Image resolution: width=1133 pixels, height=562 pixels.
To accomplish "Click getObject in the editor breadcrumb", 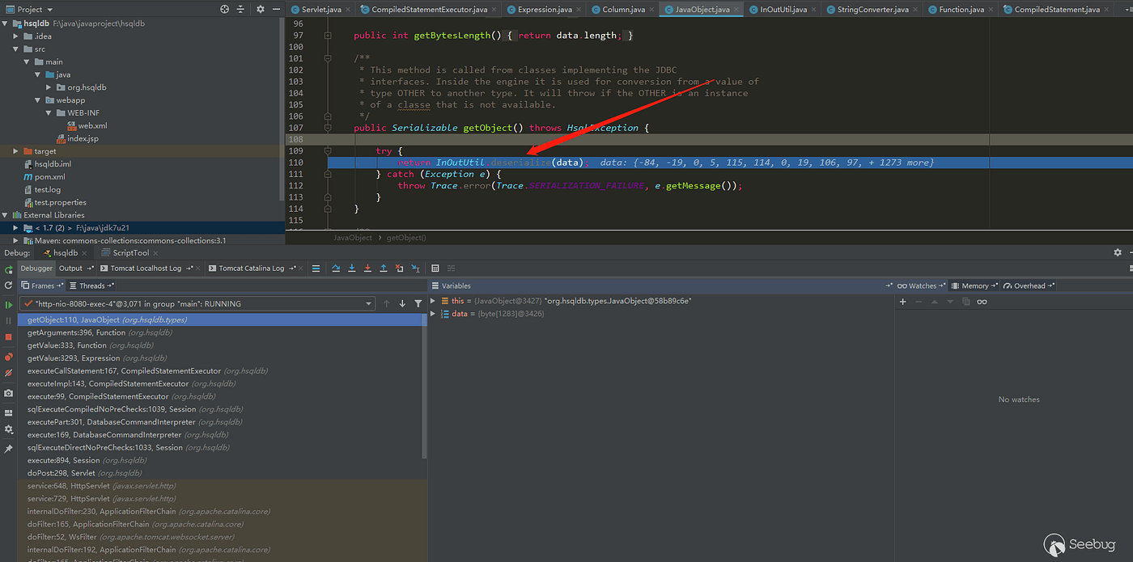I will click(x=406, y=238).
